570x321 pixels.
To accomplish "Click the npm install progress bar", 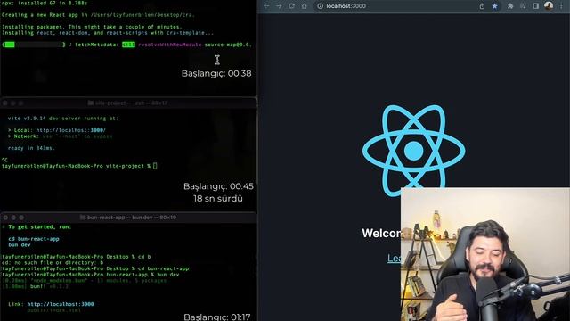I will click(34, 45).
